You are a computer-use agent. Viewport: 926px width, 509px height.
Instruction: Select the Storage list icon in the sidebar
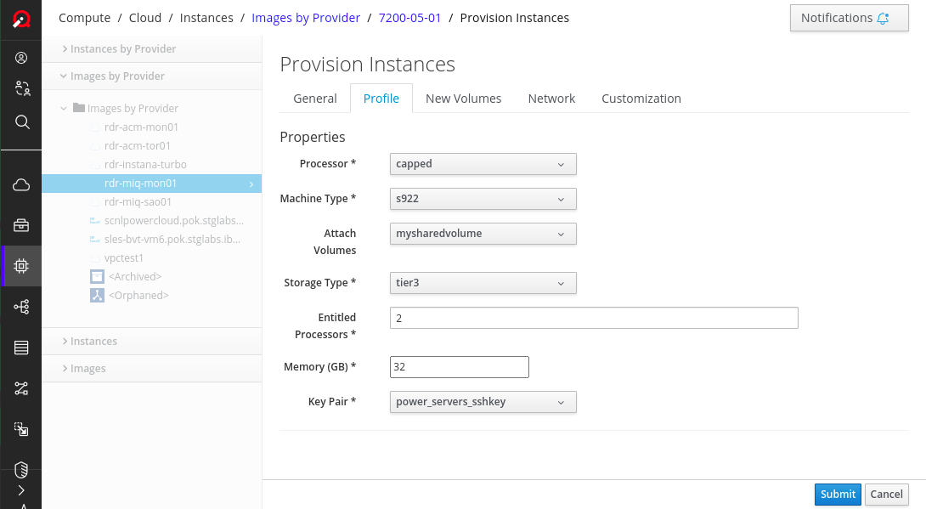pyautogui.click(x=20, y=347)
